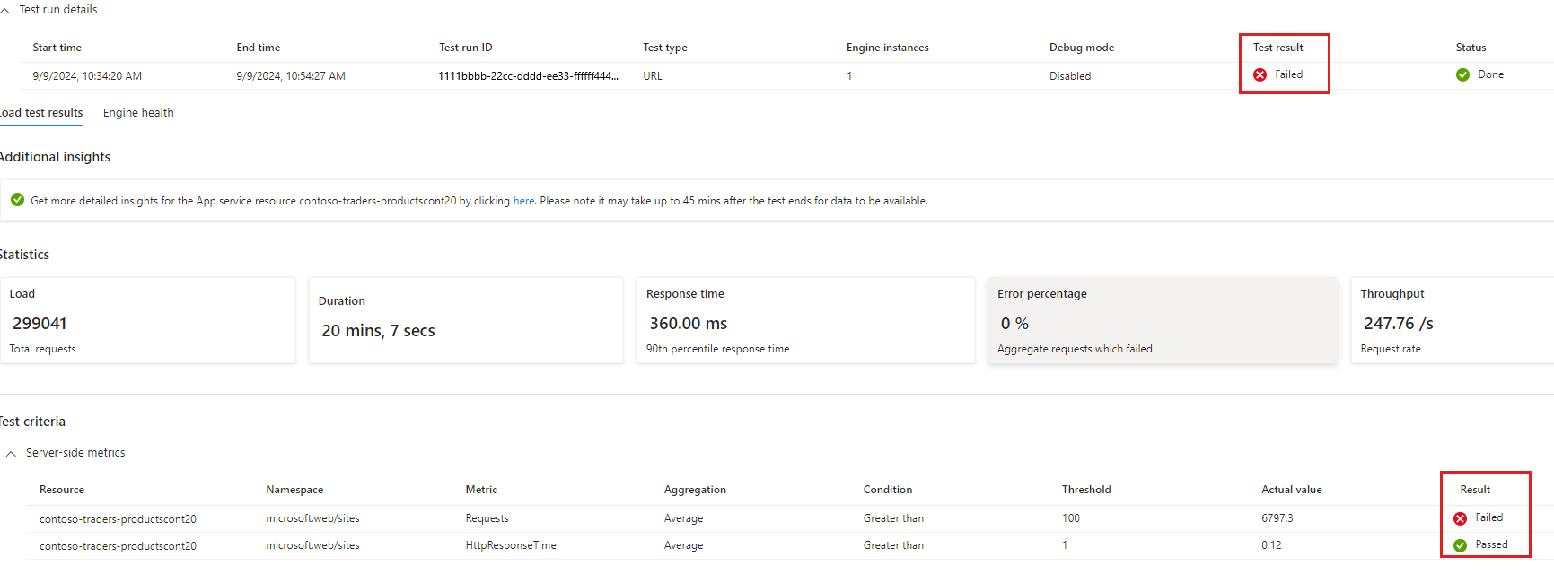Click the URL test type value
The height and width of the screenshot is (574, 1554).
click(652, 76)
